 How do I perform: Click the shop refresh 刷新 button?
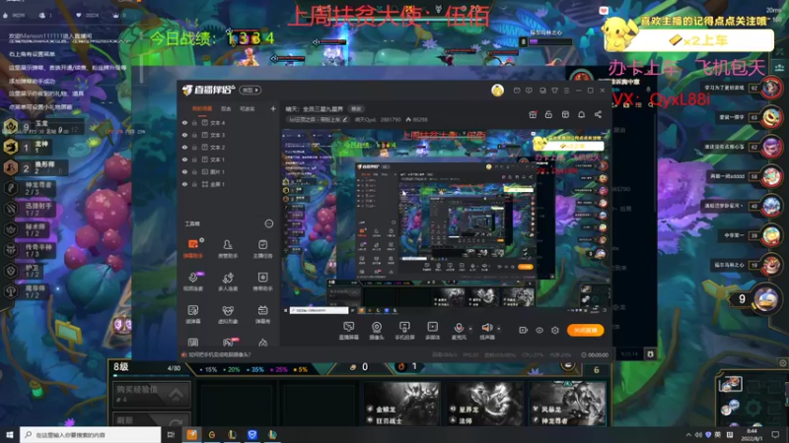tap(151, 419)
